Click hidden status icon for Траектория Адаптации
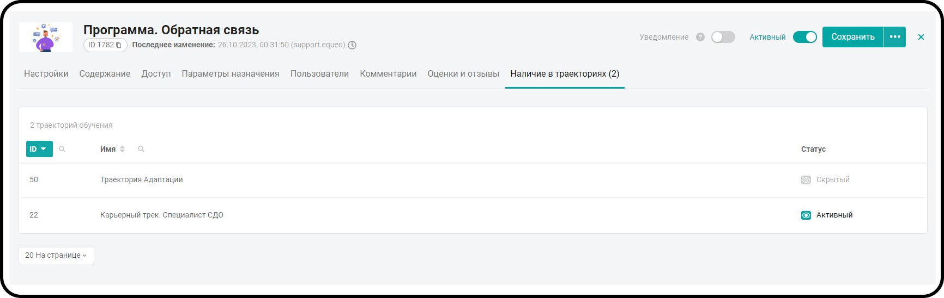Screen dimensions: 944x298 click(806, 180)
